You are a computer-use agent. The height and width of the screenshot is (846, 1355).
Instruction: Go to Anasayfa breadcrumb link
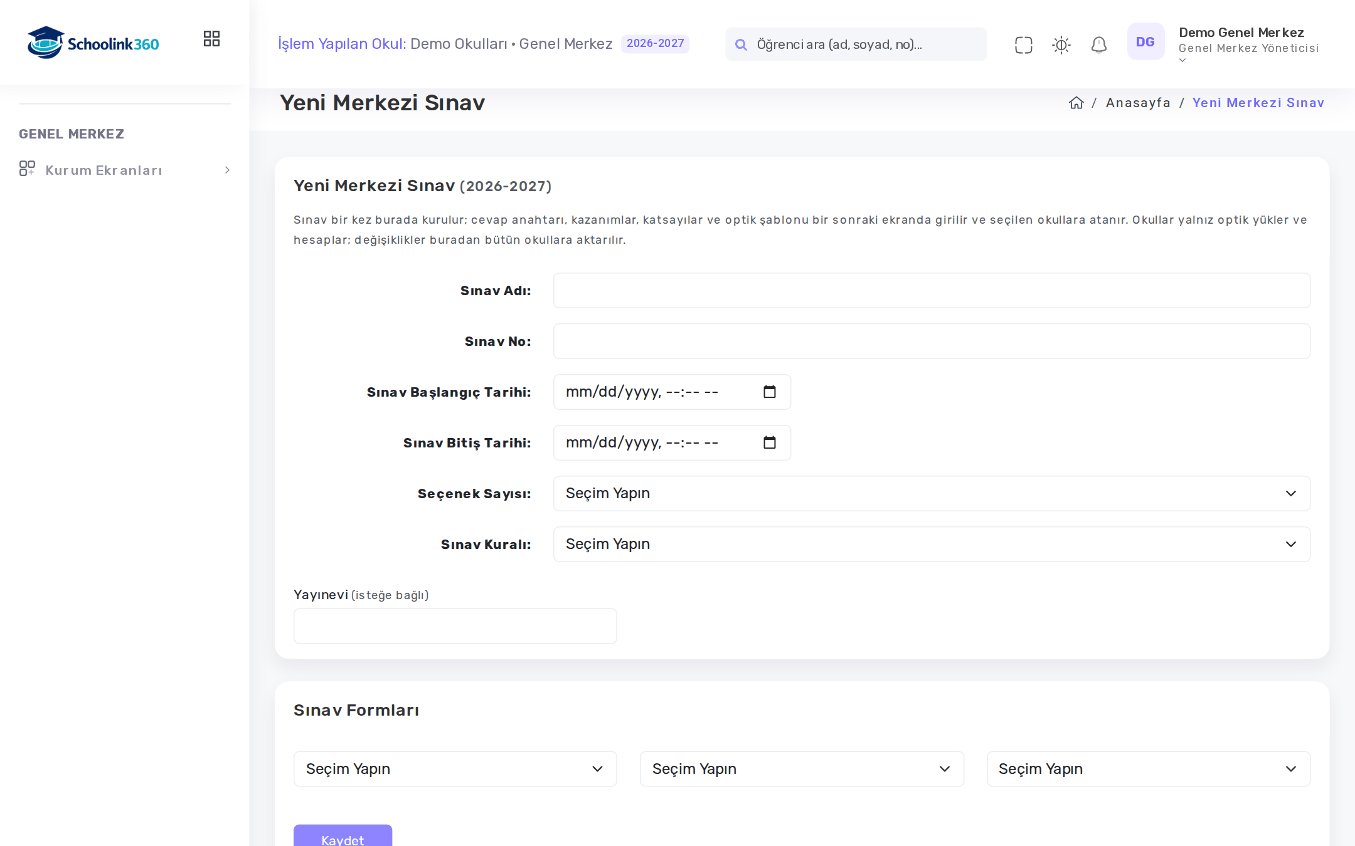click(x=1138, y=103)
